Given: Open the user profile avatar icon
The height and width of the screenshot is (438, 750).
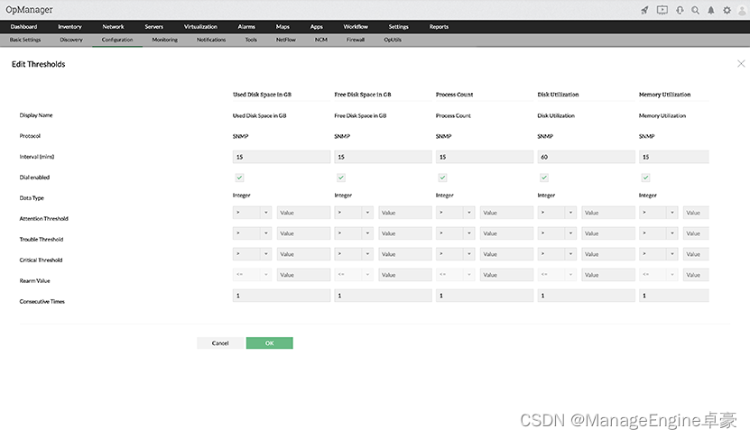Looking at the screenshot, I should (x=743, y=10).
